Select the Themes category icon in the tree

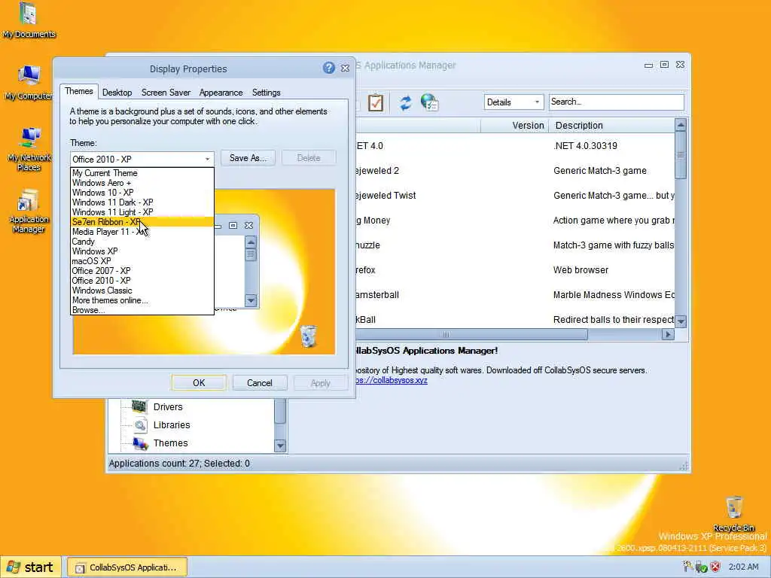[140, 443]
